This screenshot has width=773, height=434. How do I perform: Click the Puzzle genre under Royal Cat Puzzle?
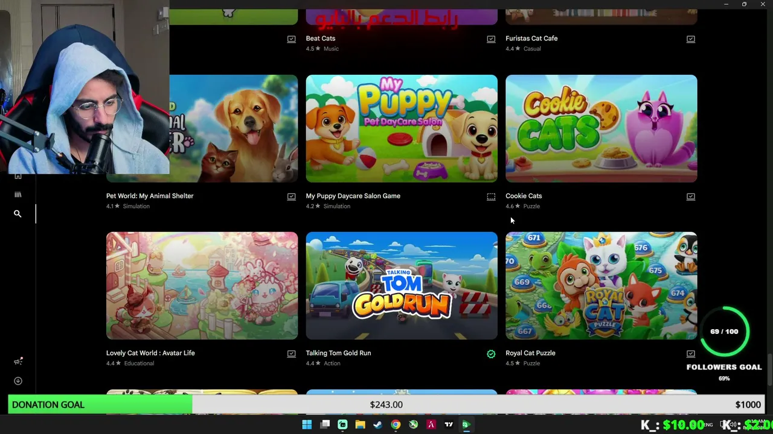(x=531, y=363)
